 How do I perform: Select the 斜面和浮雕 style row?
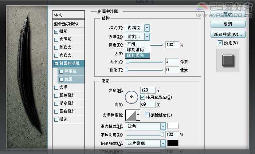click(x=68, y=64)
